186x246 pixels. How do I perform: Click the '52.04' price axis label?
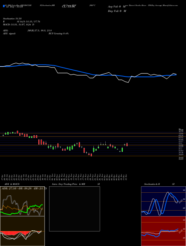click(181, 145)
